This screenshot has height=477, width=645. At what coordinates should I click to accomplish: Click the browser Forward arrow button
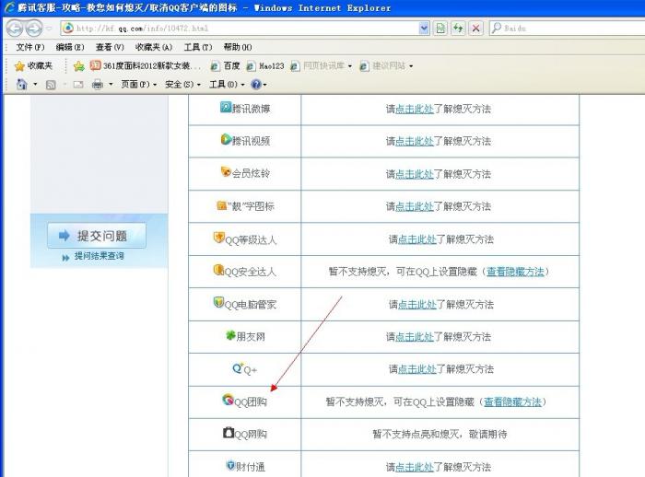click(34, 28)
